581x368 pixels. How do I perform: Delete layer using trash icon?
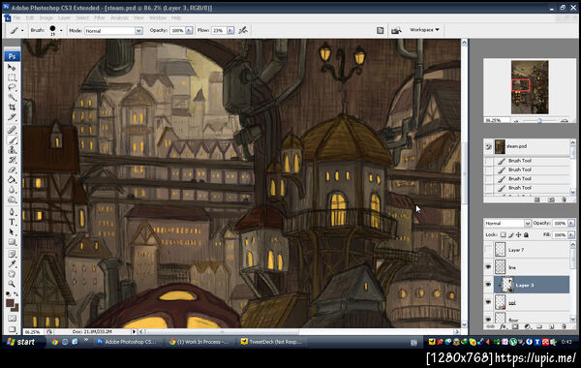(564, 326)
